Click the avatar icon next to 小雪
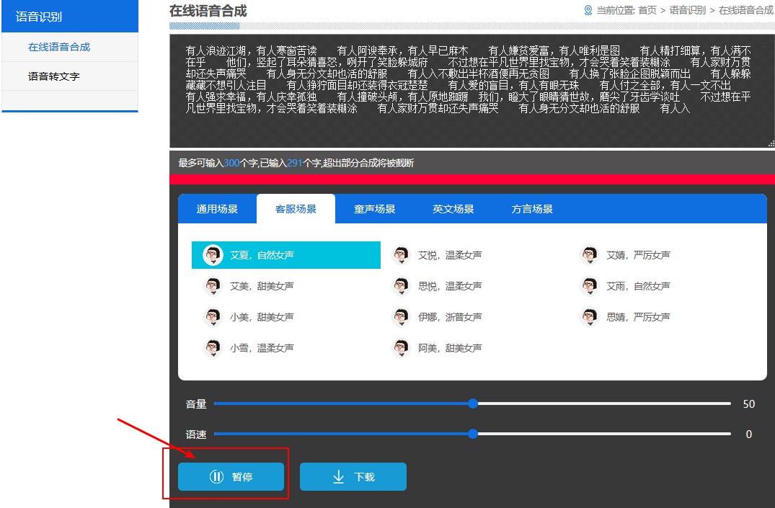 [x=213, y=348]
